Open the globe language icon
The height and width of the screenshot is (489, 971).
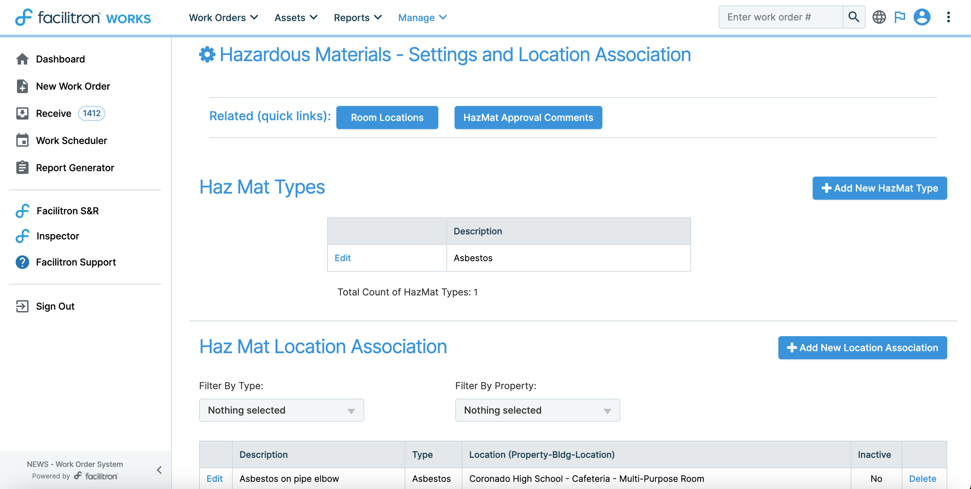click(879, 17)
